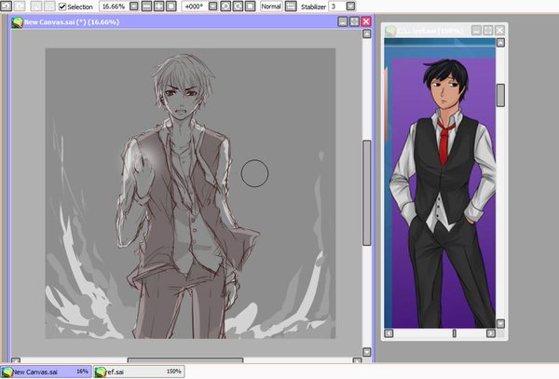The width and height of the screenshot is (559, 379).
Task: Click horizontal scrollbar thumb in ref.sai window
Action: pos(455,333)
